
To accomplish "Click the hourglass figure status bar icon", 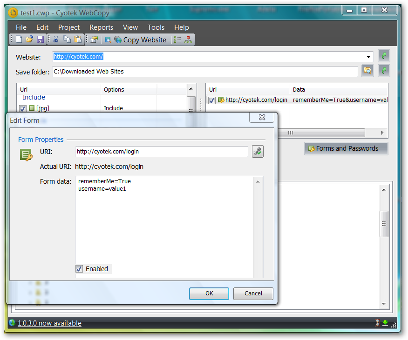I will (378, 323).
